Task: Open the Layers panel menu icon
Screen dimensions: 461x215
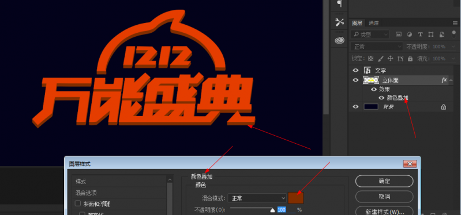Action: click(x=455, y=23)
